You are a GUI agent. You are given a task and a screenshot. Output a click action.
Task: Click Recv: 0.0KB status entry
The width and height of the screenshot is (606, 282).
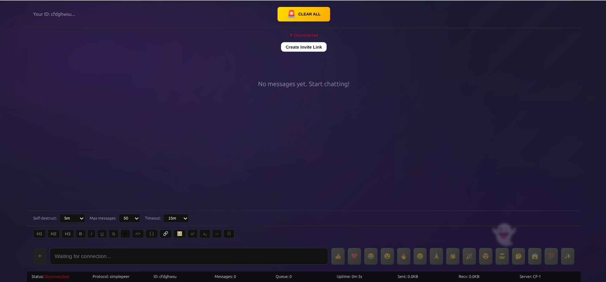(469, 277)
